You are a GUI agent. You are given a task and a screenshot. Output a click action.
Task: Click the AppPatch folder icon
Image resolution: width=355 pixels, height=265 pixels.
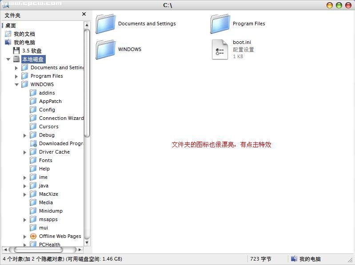pos(33,101)
